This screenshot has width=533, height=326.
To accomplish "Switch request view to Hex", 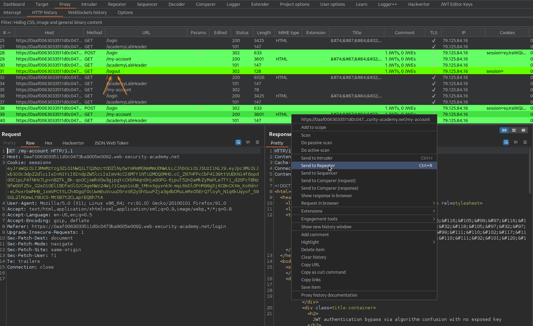I will [49, 143].
